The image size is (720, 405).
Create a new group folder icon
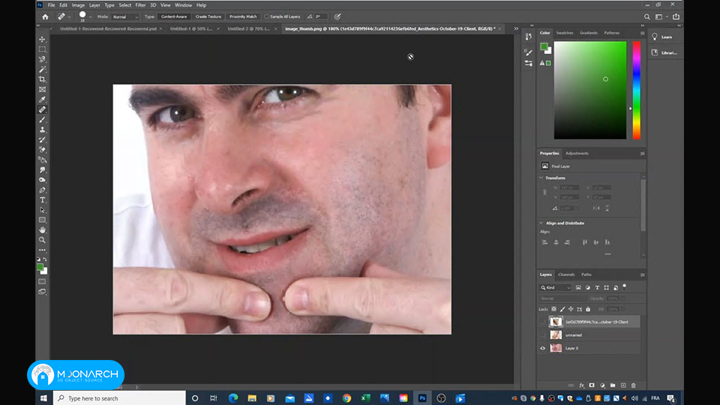pos(613,385)
